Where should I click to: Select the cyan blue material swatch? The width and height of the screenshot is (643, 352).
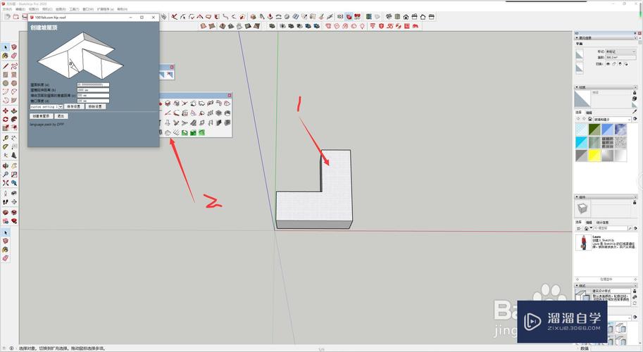[x=581, y=142]
